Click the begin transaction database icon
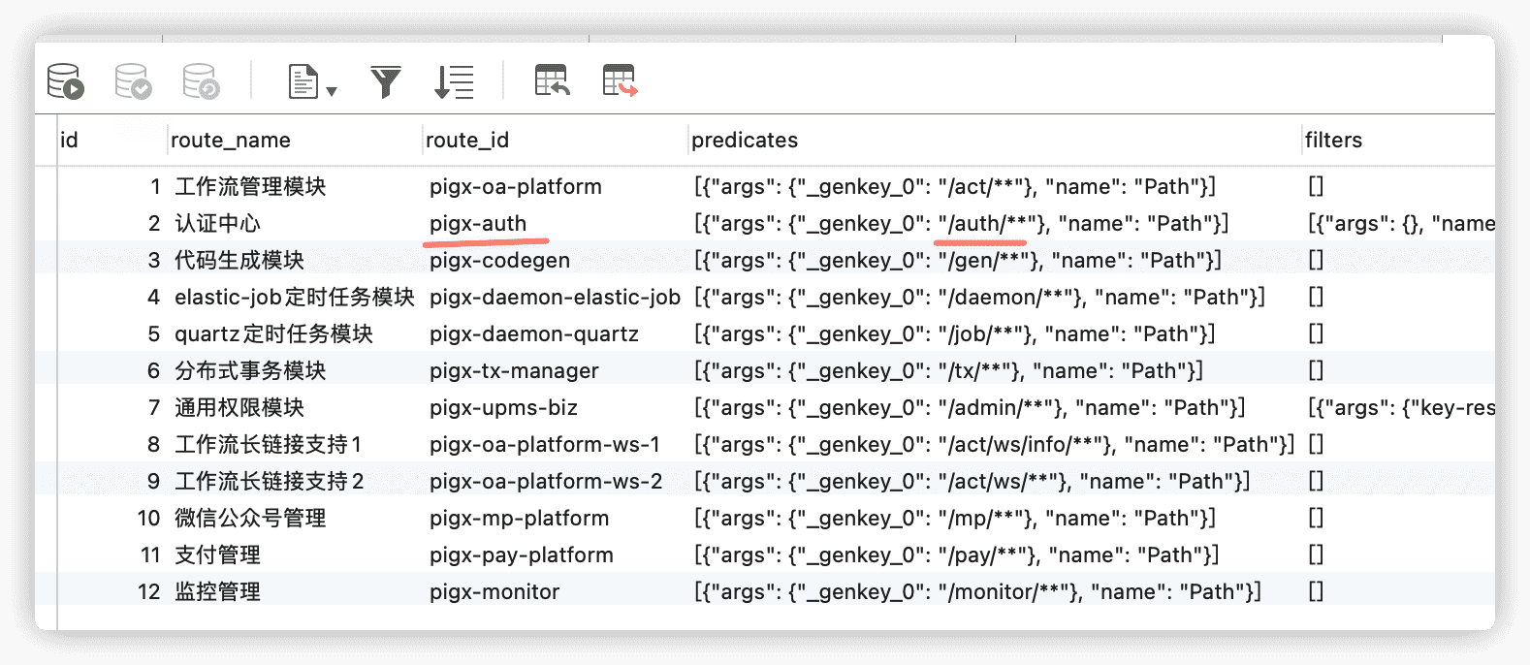Screen dimensions: 1530x665 pos(66,81)
